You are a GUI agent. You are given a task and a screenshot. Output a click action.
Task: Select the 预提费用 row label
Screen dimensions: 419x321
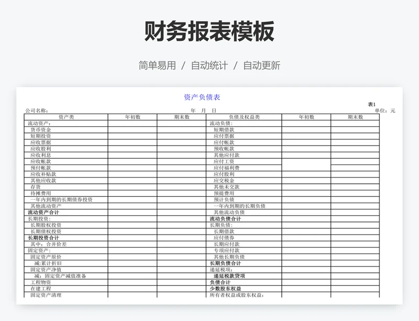pyautogui.click(x=224, y=193)
